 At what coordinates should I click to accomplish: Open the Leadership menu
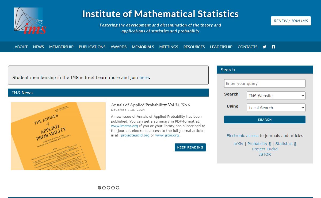coord(221,47)
